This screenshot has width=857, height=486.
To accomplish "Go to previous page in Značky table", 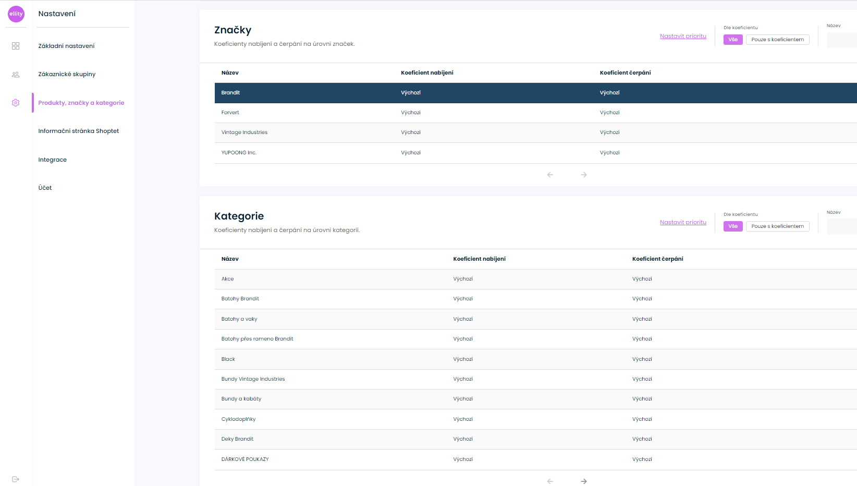I will (550, 175).
